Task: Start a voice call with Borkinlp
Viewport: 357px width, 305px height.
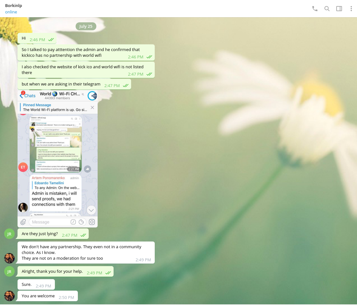Action: (x=315, y=9)
